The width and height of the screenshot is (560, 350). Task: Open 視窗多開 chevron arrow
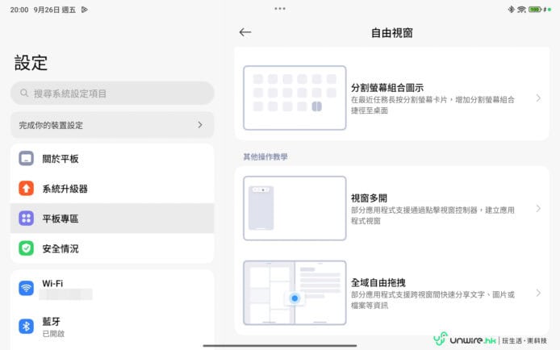point(538,209)
